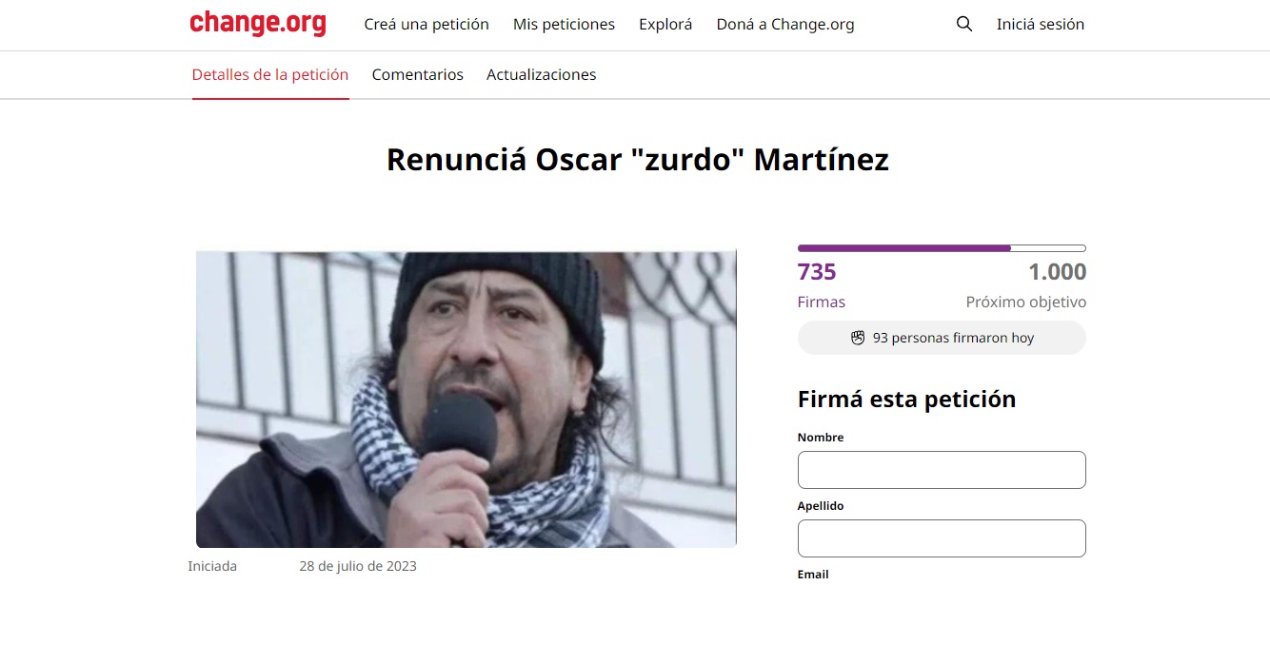Select the Detalles de la petición tab

270,74
